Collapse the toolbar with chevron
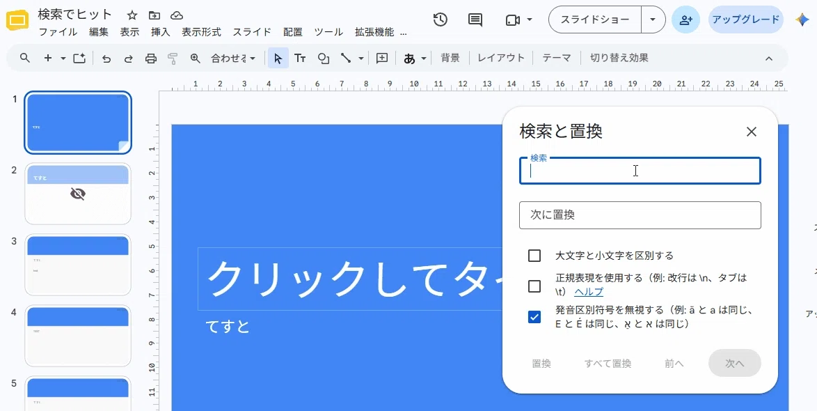Screen dimensions: 817x411 coord(768,59)
